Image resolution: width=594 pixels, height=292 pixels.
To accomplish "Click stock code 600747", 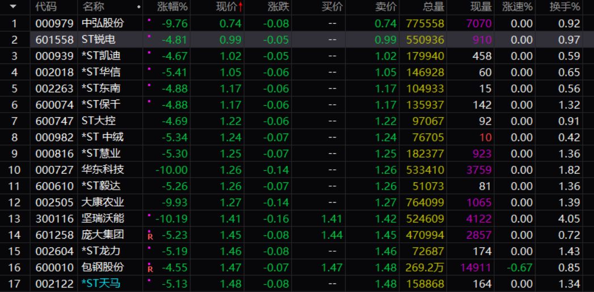I will pyautogui.click(x=54, y=122).
